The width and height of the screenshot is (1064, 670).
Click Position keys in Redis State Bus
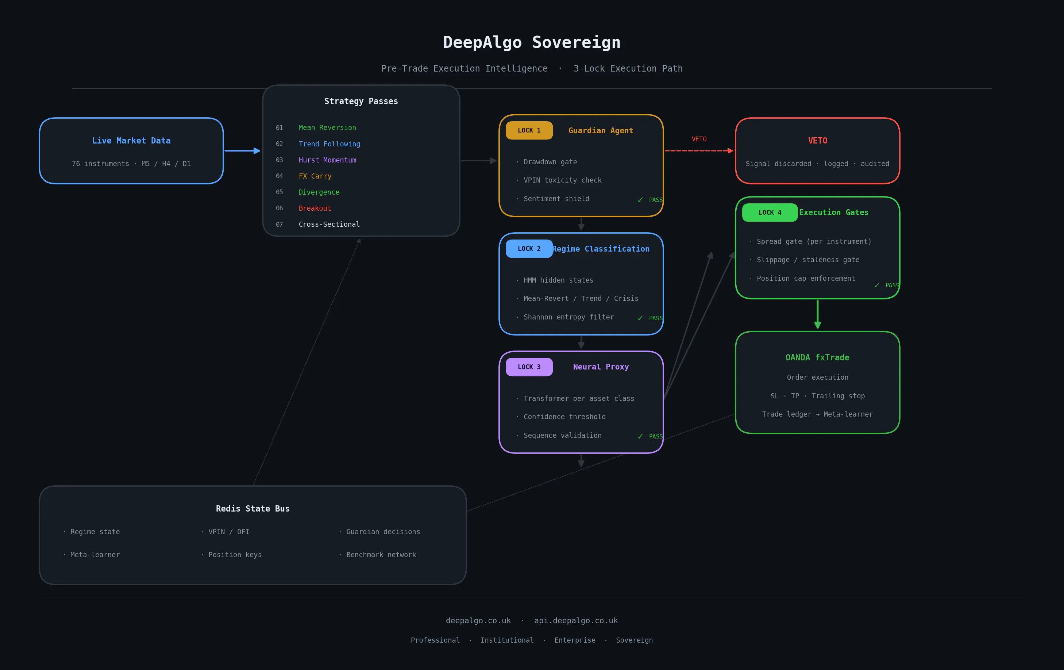(x=234, y=555)
